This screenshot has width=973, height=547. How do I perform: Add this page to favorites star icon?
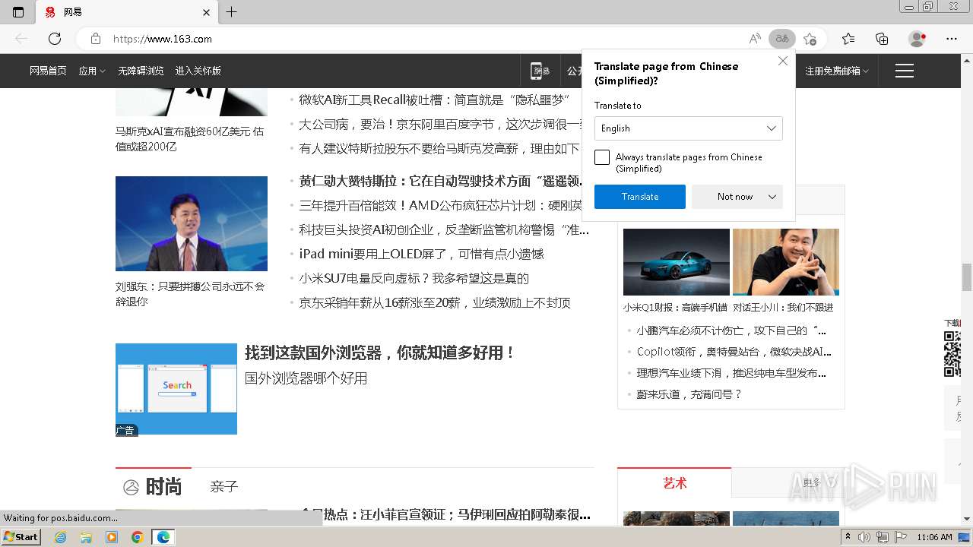tap(810, 39)
